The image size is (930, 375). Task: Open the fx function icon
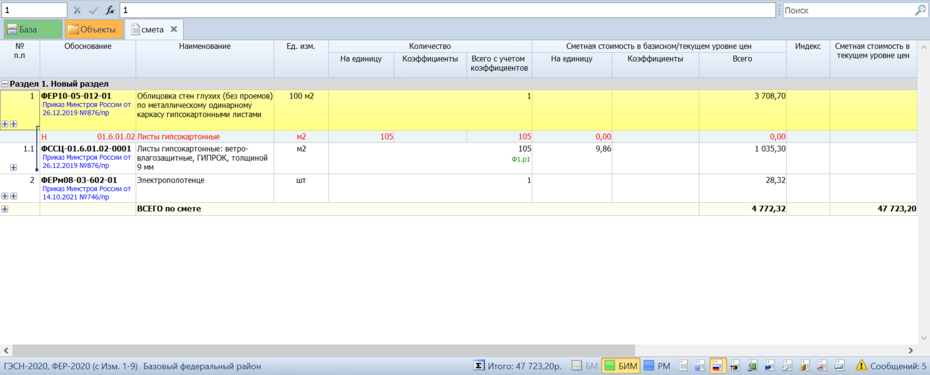[x=109, y=11]
